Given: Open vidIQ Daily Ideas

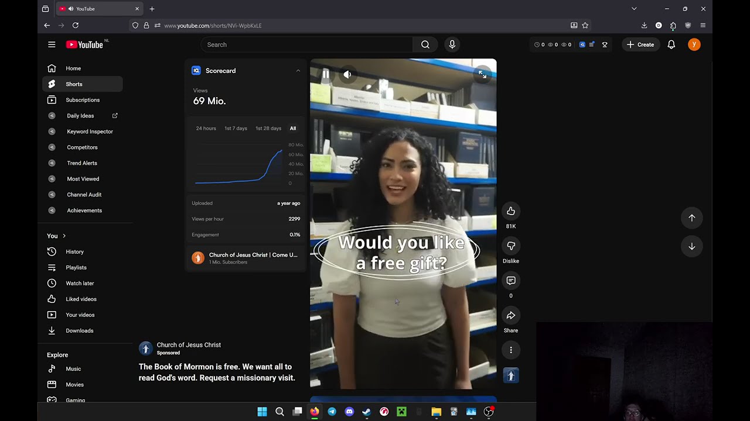Looking at the screenshot, I should pyautogui.click(x=82, y=116).
